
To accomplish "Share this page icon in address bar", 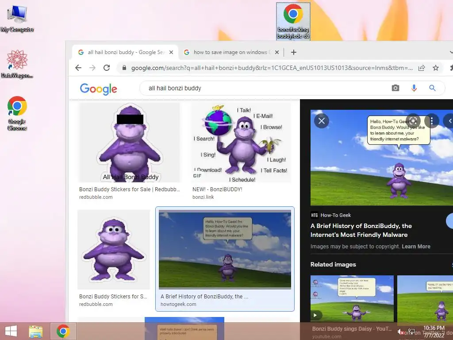I will [x=422, y=68].
